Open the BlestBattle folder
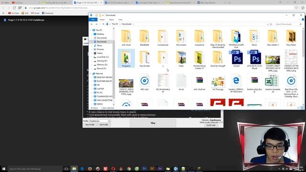 [x=144, y=38]
